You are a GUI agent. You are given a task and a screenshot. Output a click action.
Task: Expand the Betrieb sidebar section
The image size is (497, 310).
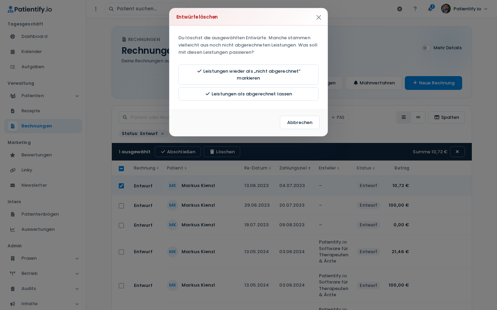point(43,273)
